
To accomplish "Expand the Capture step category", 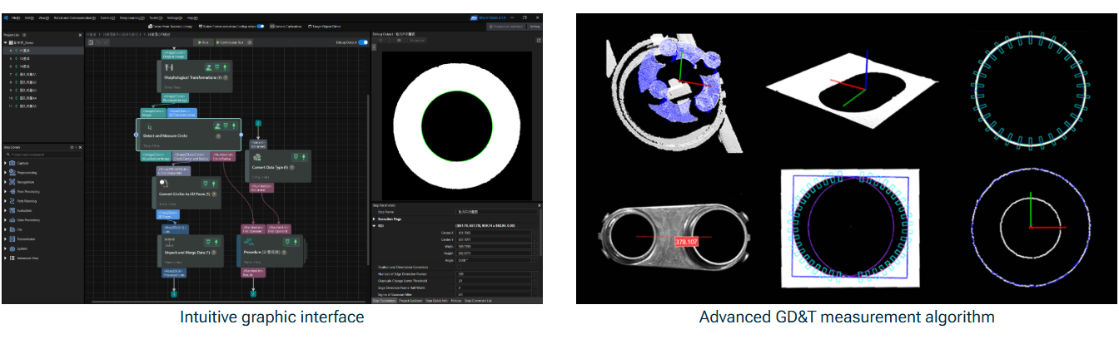I will click(5, 163).
